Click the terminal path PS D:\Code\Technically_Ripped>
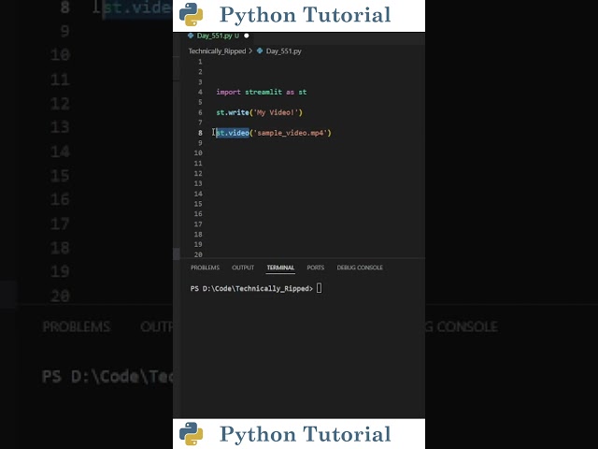The width and height of the screenshot is (598, 449). 251,289
